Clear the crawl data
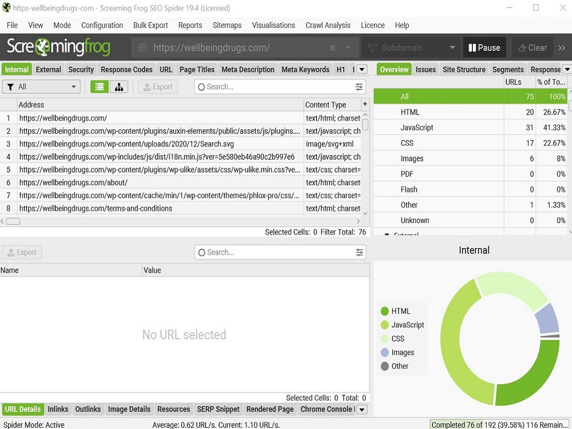The image size is (572, 429). [x=533, y=47]
